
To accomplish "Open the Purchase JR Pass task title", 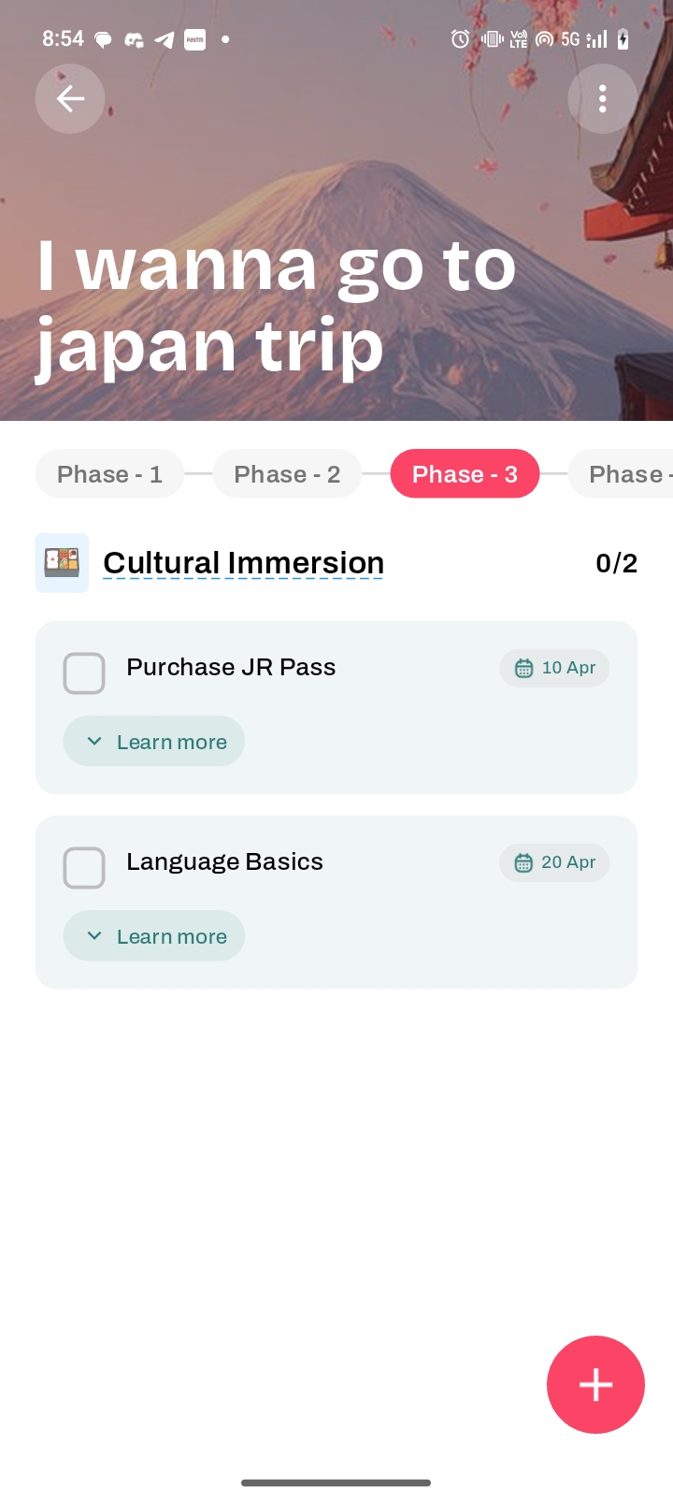I will (231, 667).
